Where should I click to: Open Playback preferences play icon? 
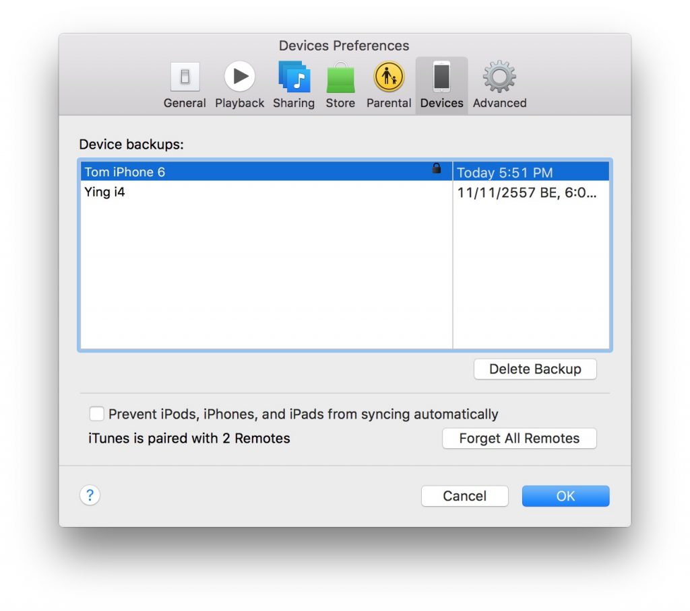tap(239, 77)
